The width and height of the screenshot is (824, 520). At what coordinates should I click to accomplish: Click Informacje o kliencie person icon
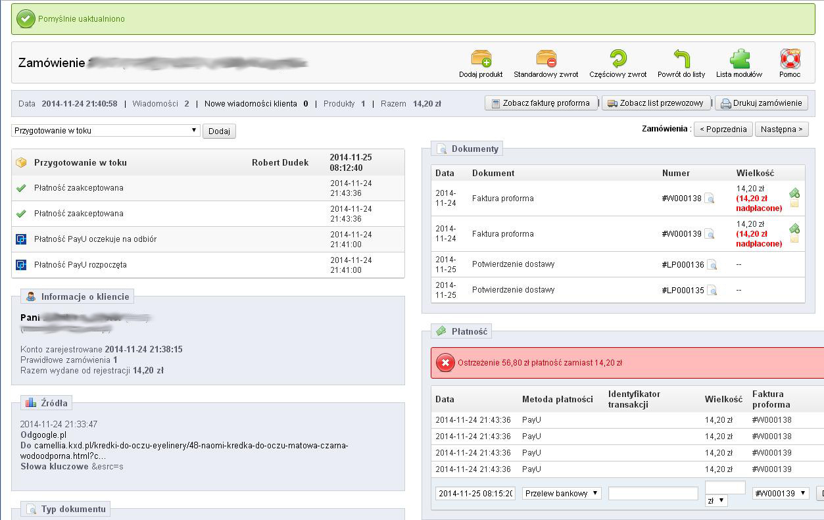(x=31, y=296)
